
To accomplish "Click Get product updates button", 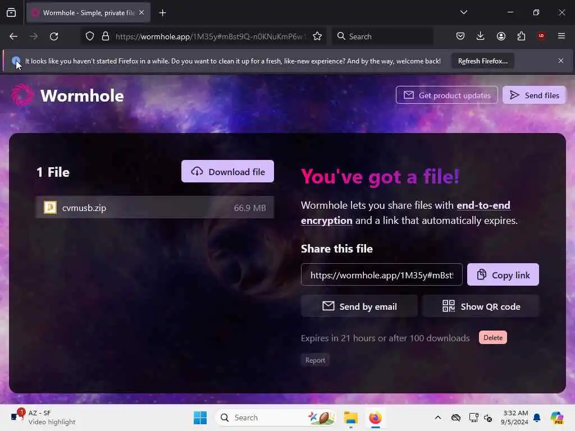I will point(446,95).
